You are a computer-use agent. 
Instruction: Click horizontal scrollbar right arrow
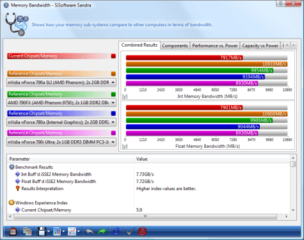pyautogui.click(x=286, y=216)
